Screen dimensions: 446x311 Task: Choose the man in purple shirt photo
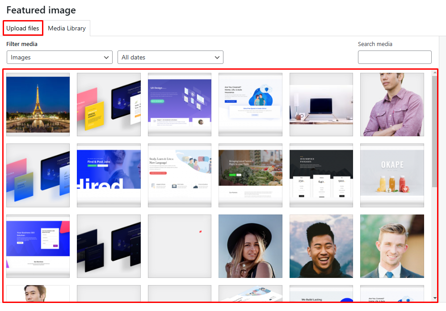coord(392,104)
